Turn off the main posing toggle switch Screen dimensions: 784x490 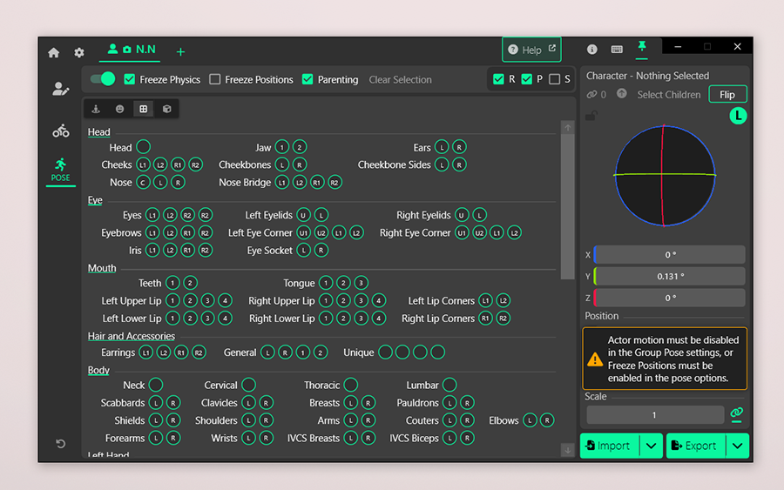coord(103,79)
